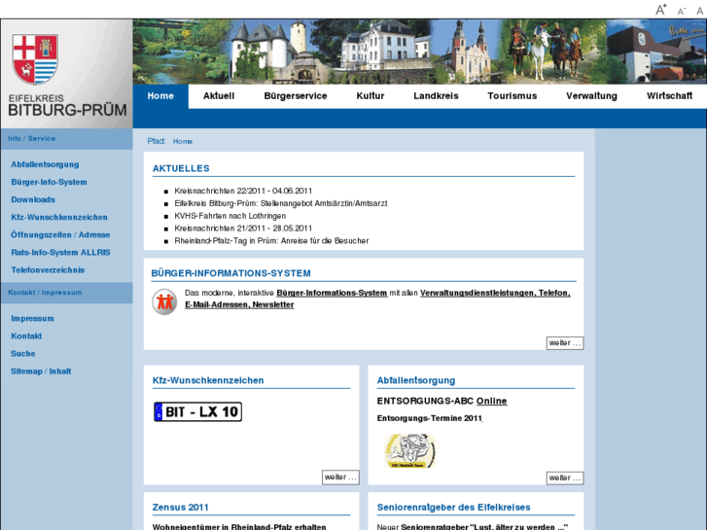Click the Abfallentsorgung box heading
The height and width of the screenshot is (530, 707).
(415, 380)
